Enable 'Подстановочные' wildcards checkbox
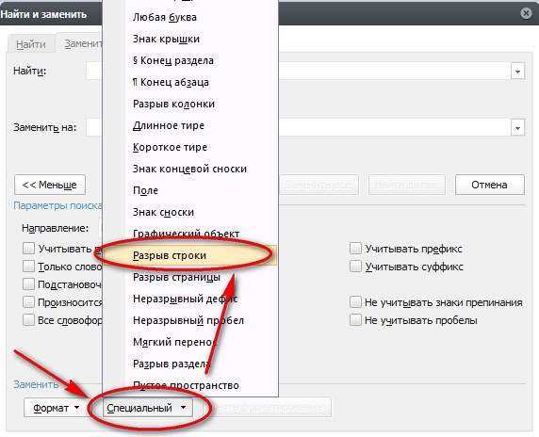This screenshot has width=539, height=437. tap(28, 284)
